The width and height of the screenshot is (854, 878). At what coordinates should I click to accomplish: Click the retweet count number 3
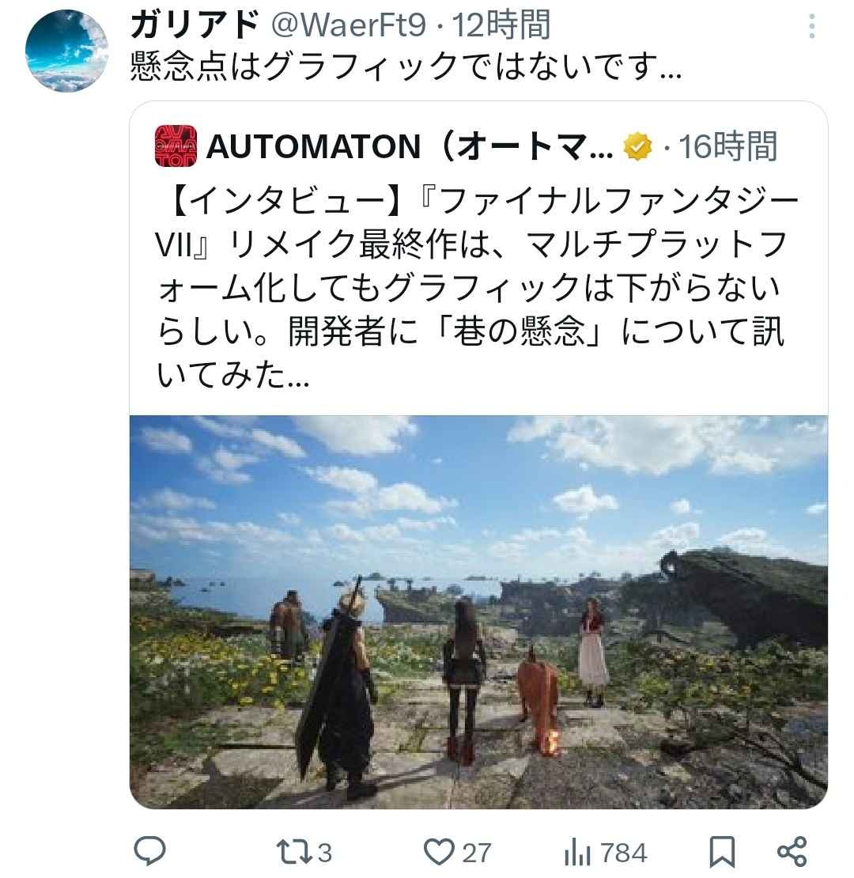click(x=325, y=853)
